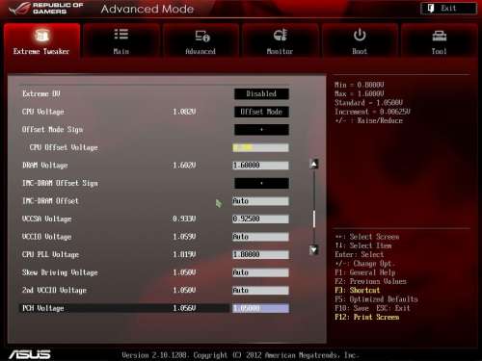Select the VCCIO Voltage row label
The image size is (482, 361).
47,237
